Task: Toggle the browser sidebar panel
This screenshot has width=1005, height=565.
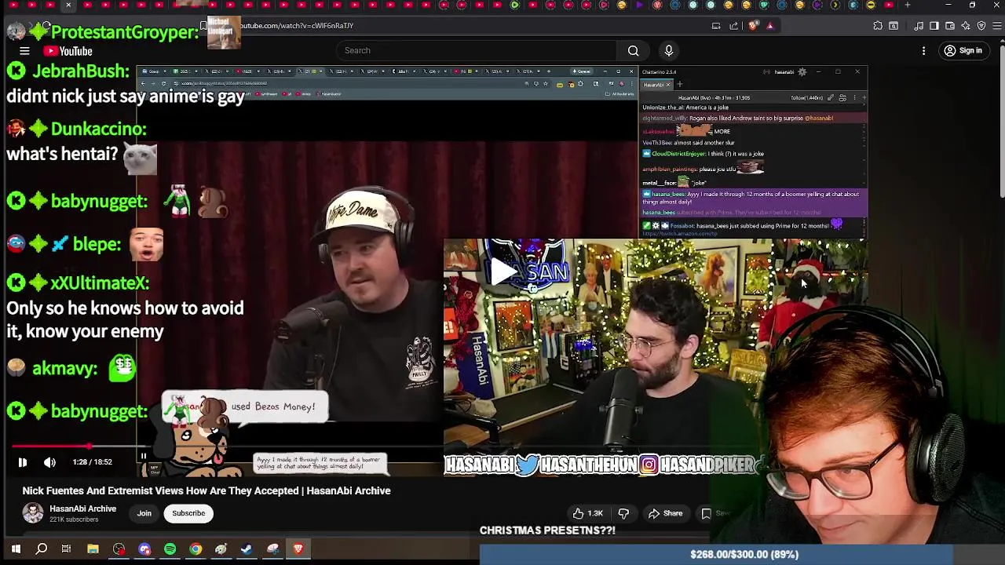Action: [934, 25]
